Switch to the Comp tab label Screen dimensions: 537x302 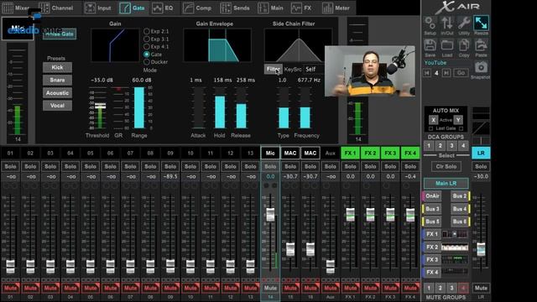pos(203,8)
